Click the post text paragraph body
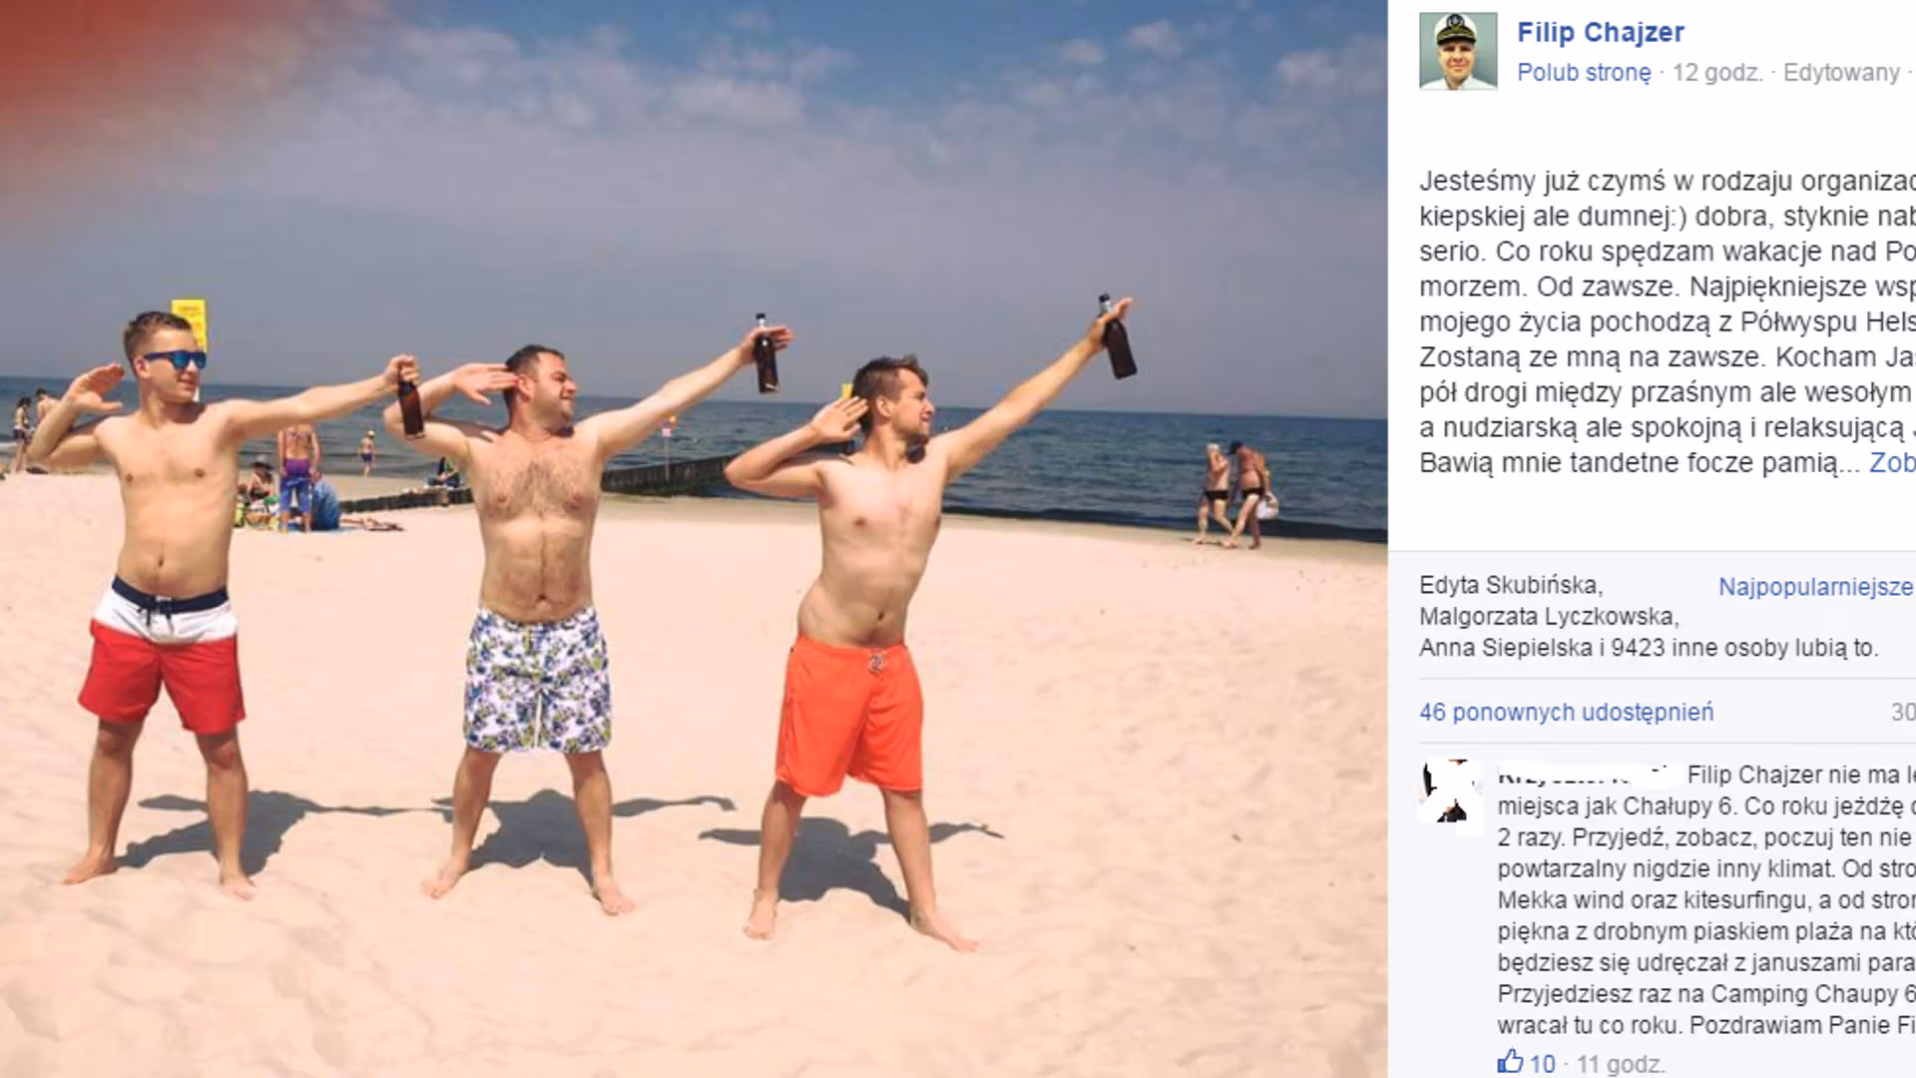This screenshot has height=1078, width=1916. [1668, 321]
